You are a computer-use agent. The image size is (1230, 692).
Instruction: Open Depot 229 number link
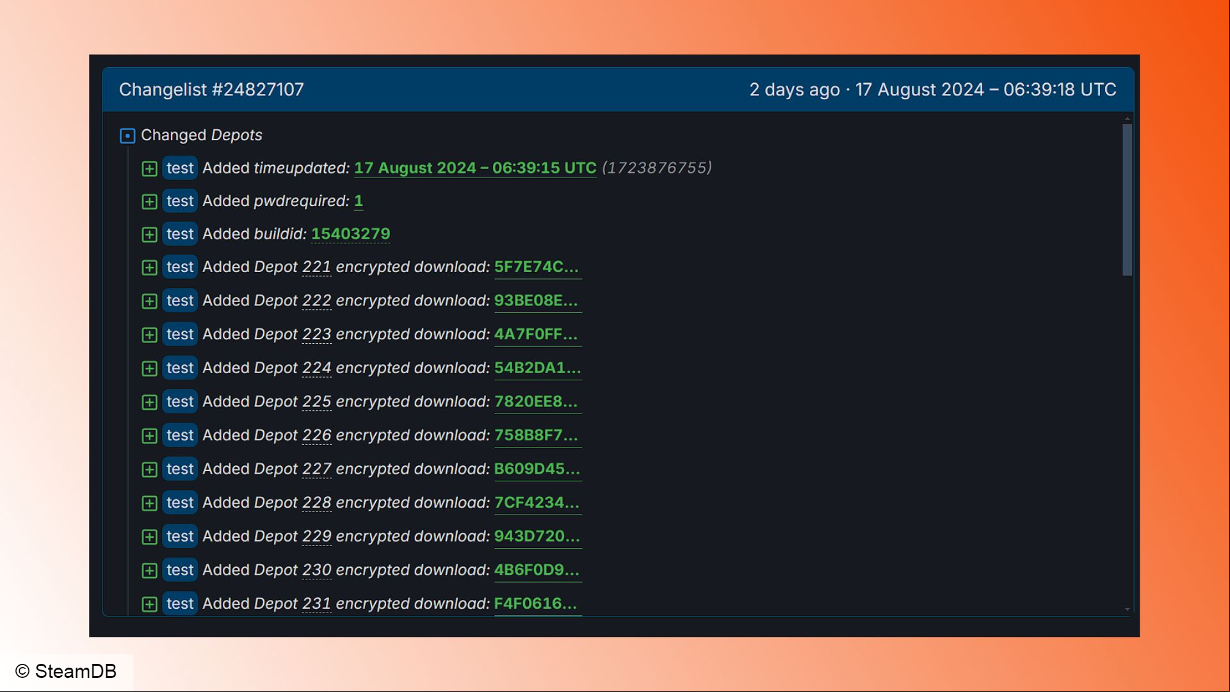pos(316,536)
